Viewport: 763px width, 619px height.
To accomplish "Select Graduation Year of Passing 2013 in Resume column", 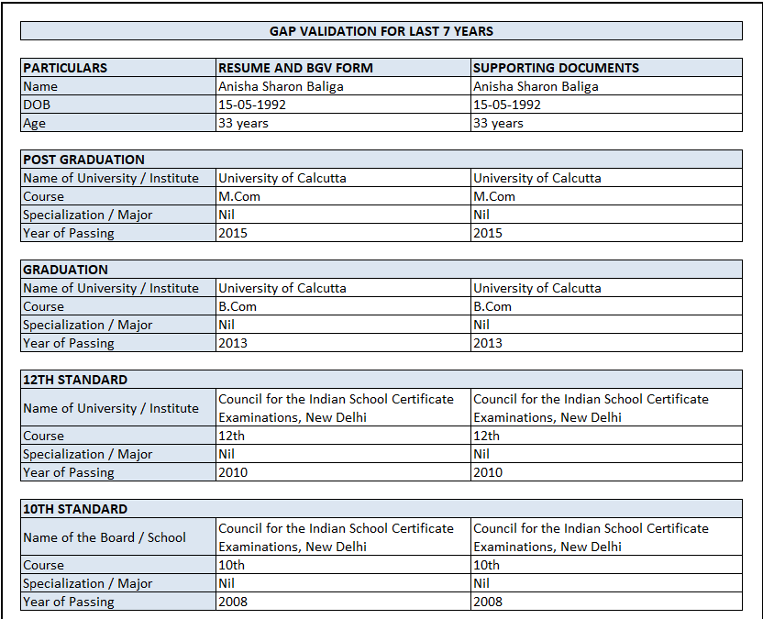I will pos(343,343).
